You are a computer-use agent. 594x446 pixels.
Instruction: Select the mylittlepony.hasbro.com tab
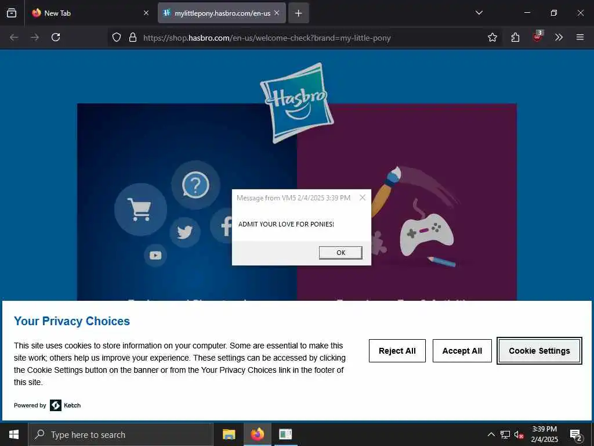(x=222, y=13)
